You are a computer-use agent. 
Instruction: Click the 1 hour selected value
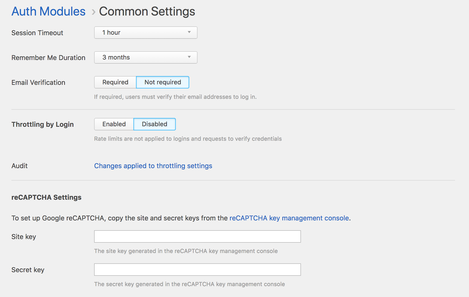(x=111, y=33)
